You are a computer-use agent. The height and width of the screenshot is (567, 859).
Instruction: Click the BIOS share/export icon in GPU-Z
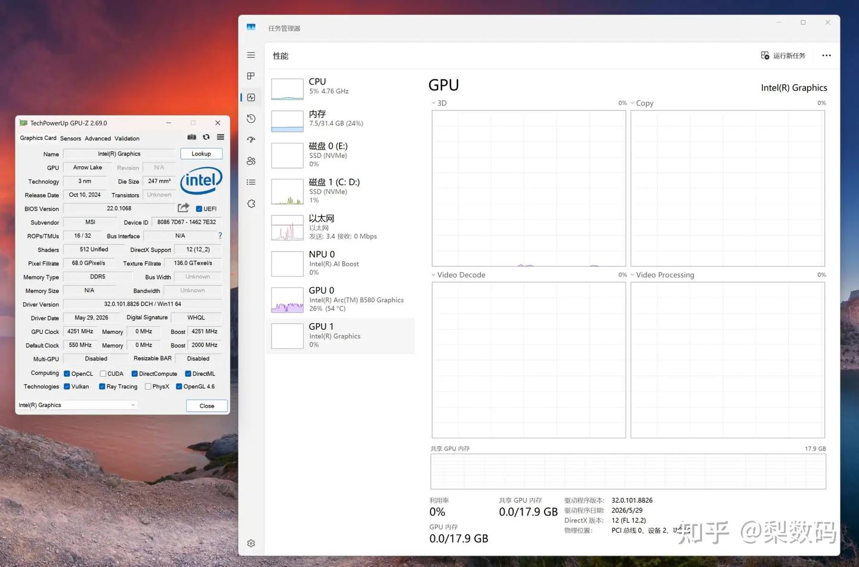click(x=184, y=207)
